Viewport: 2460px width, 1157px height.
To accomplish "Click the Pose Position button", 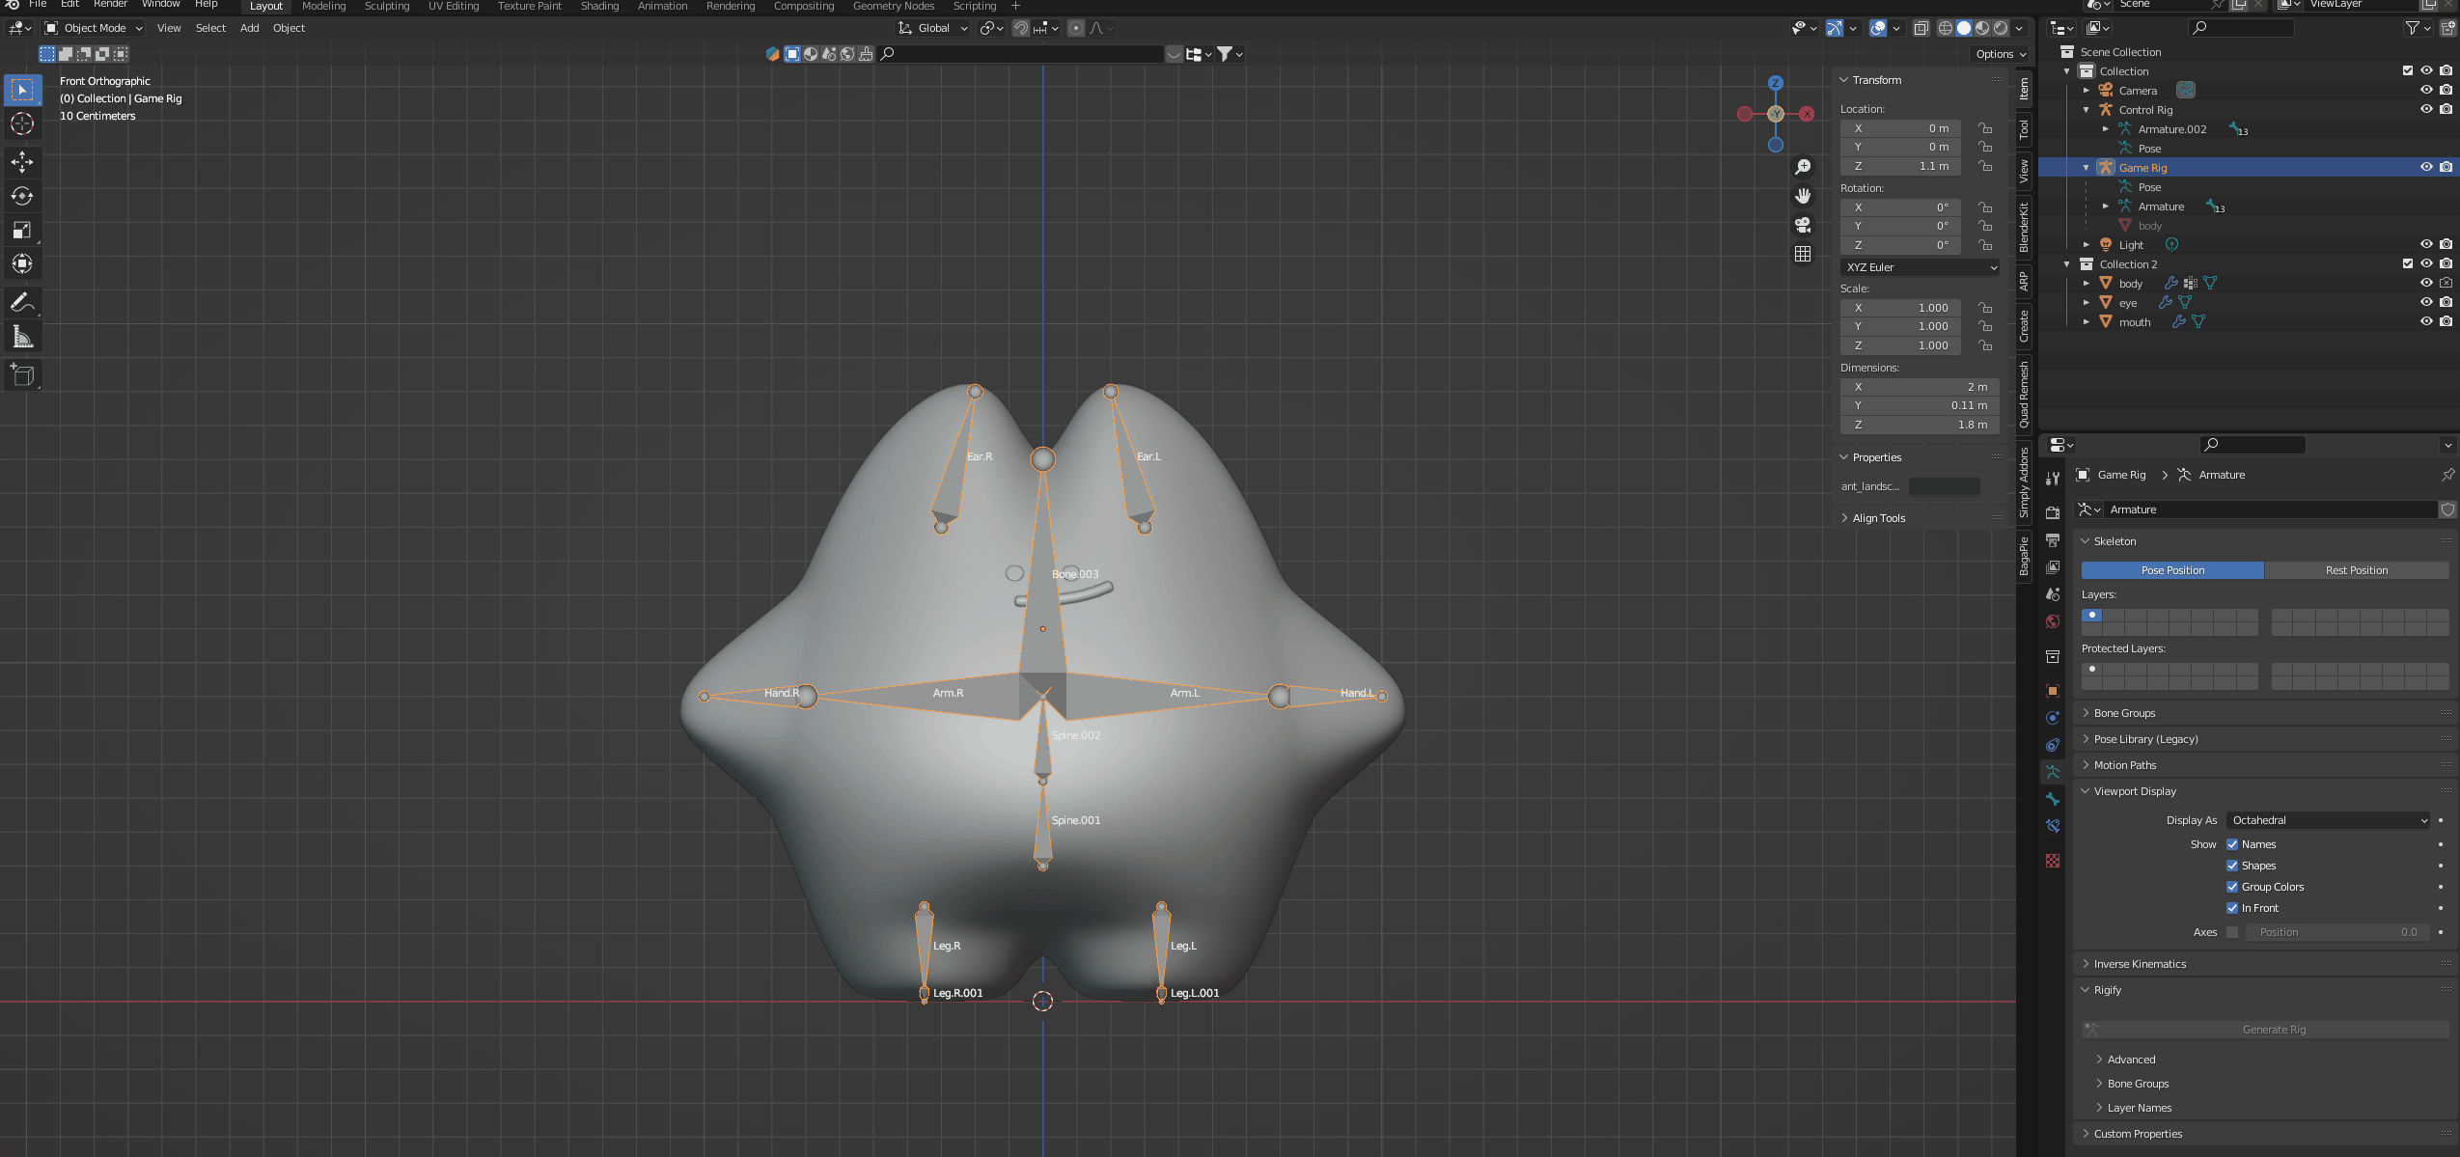I will click(2171, 570).
